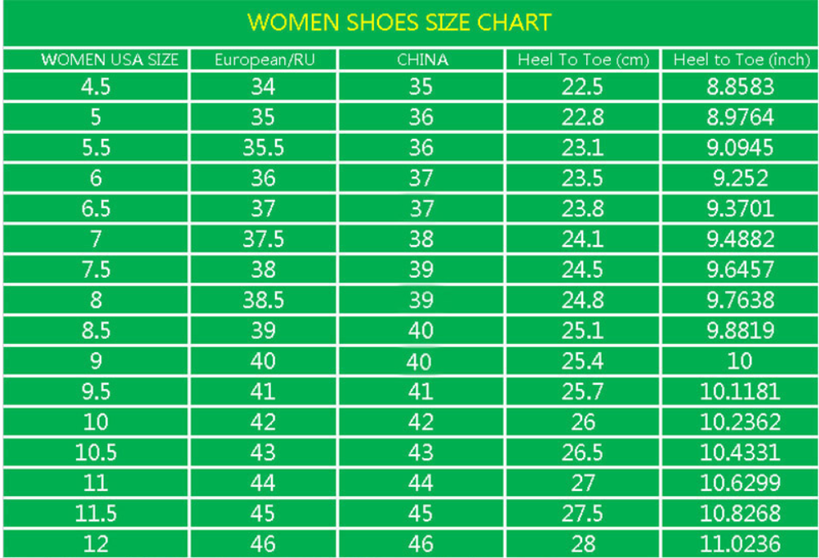Viewport: 819px width, 558px height.
Task: Click the "WOMEN SHOES SIZE CHART" title
Action: pyautogui.click(x=399, y=22)
